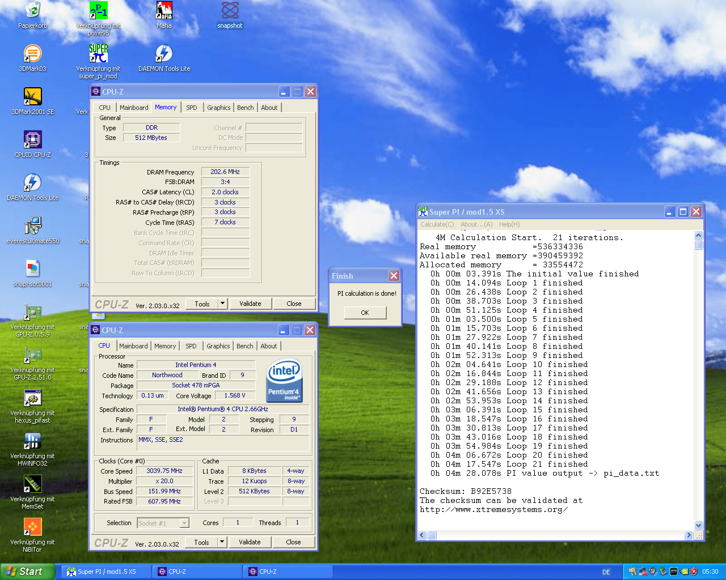Image resolution: width=726 pixels, height=580 pixels.
Task: Click the Super PI vertical scrollbar down arrow
Action: [699, 526]
